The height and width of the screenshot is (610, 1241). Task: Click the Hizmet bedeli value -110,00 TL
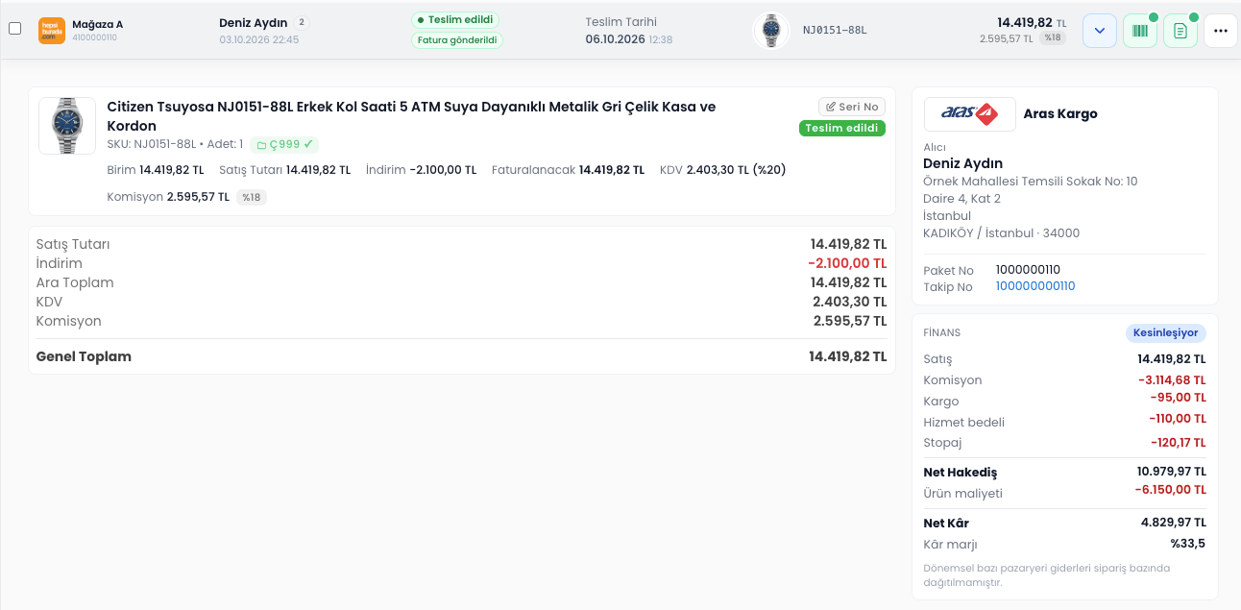(1178, 419)
